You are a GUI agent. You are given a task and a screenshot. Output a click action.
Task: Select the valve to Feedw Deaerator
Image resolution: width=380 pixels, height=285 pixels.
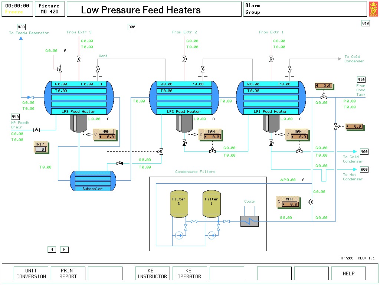pyautogui.click(x=30, y=98)
